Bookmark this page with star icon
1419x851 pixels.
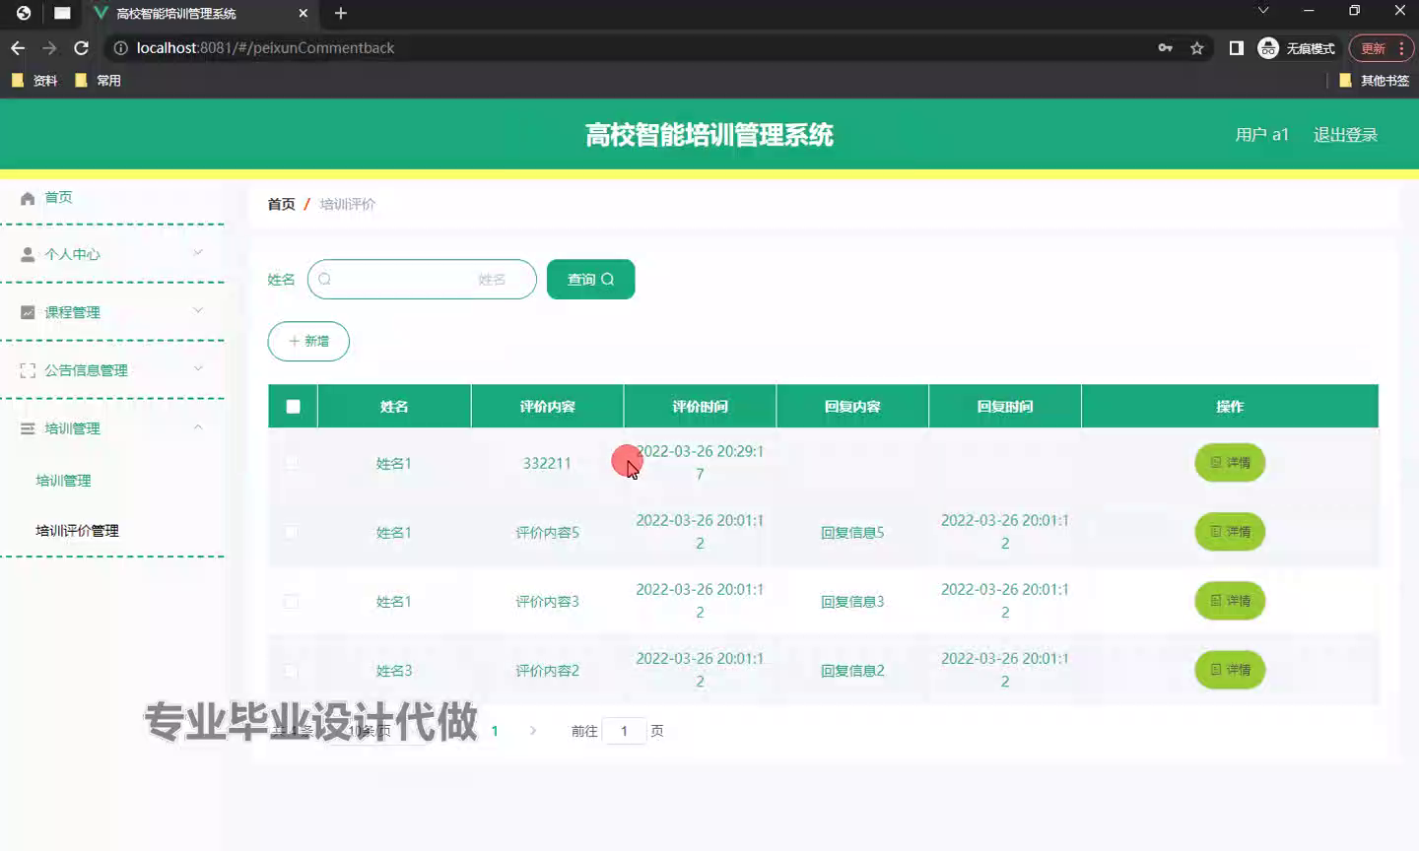coord(1197,48)
